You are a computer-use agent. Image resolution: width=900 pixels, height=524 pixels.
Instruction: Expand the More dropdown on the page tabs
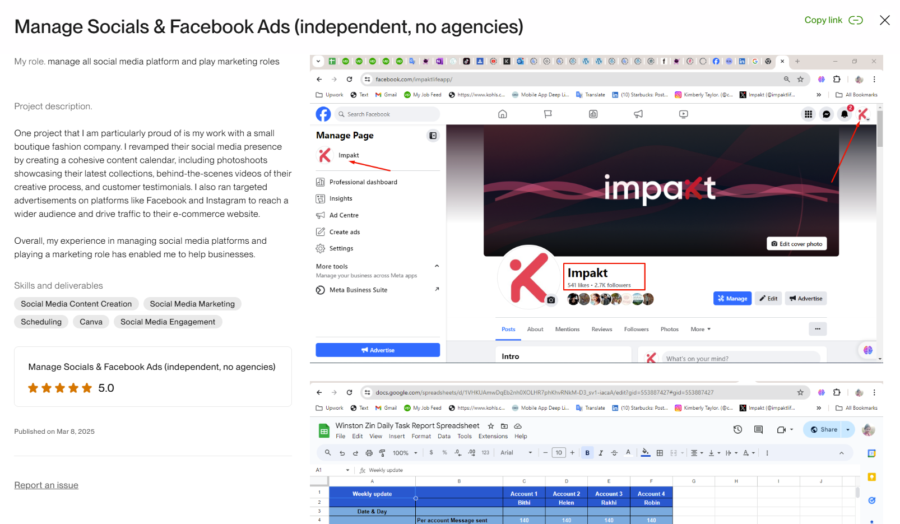pos(700,330)
